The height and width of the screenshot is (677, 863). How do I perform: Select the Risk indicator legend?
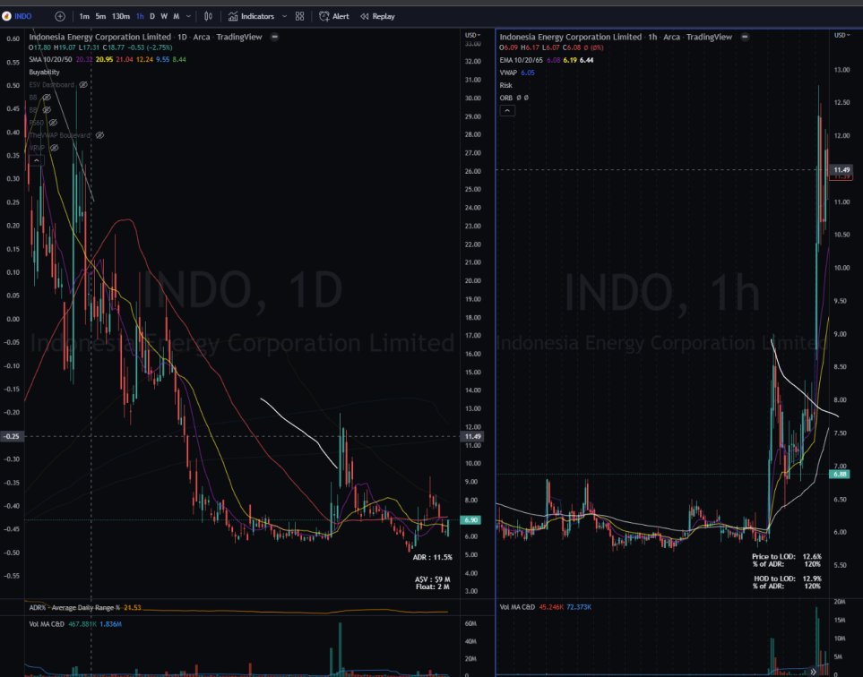click(x=505, y=85)
